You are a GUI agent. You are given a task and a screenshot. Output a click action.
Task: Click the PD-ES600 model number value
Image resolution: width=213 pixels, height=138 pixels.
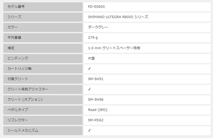pos(96,7)
